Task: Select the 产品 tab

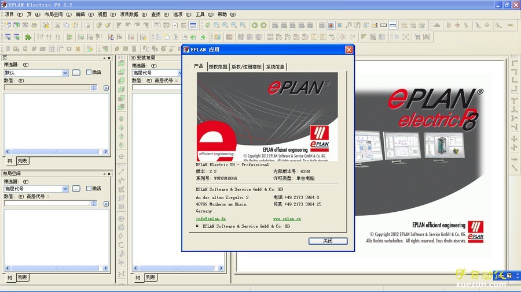Action: point(199,66)
